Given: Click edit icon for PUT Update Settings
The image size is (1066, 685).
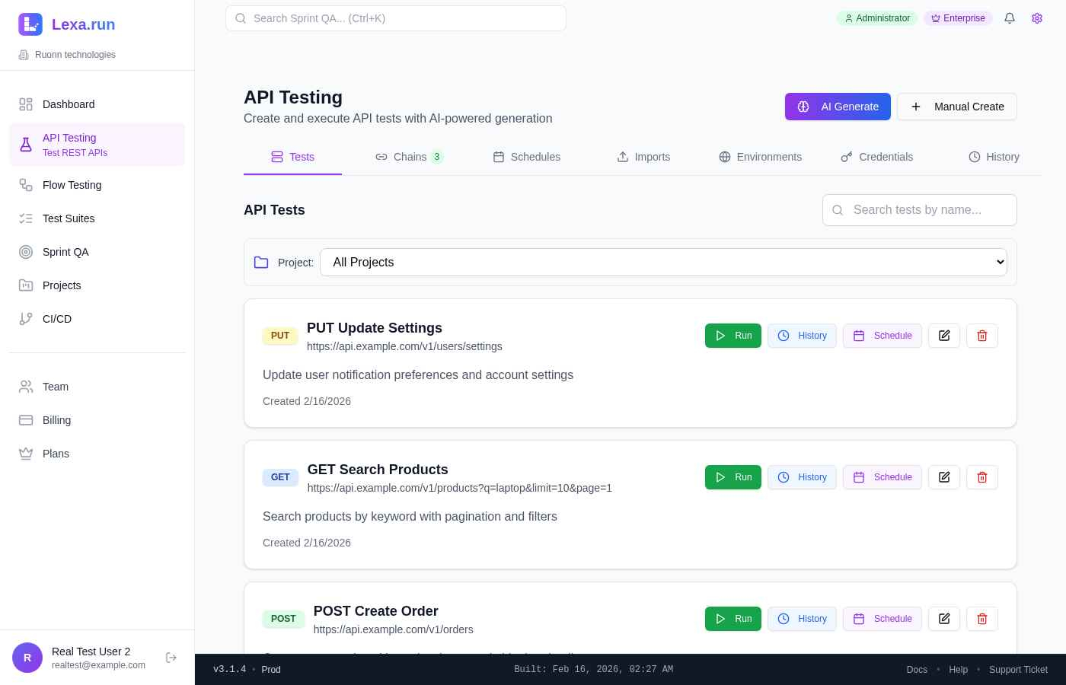Looking at the screenshot, I should pos(944,336).
